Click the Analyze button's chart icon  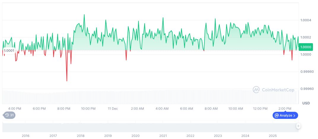[276, 115]
